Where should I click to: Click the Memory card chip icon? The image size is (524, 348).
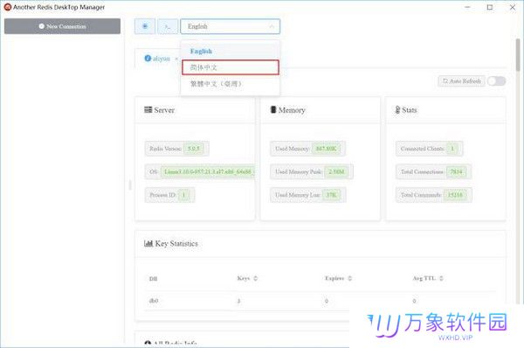[x=273, y=110]
